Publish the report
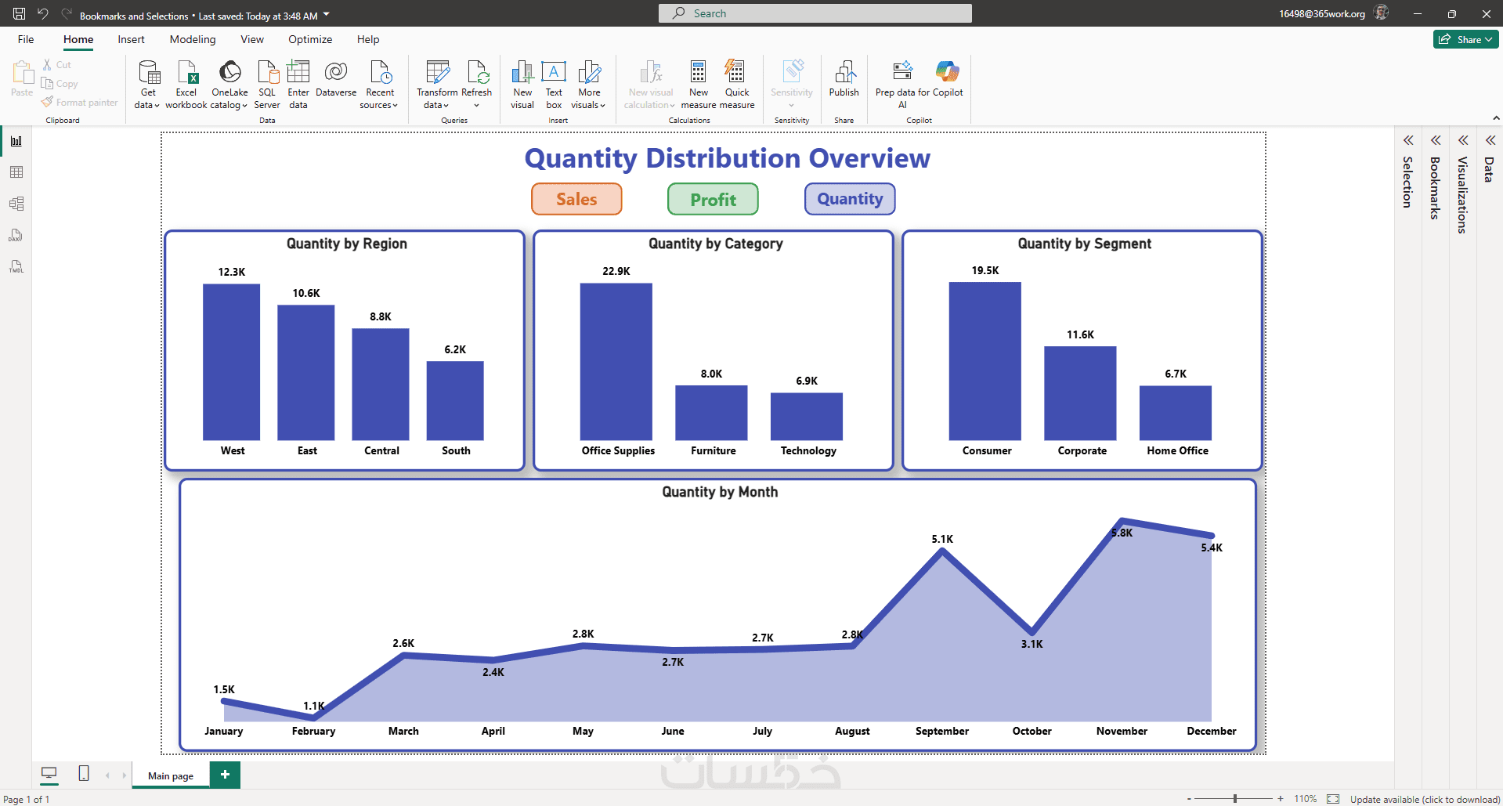 844,78
